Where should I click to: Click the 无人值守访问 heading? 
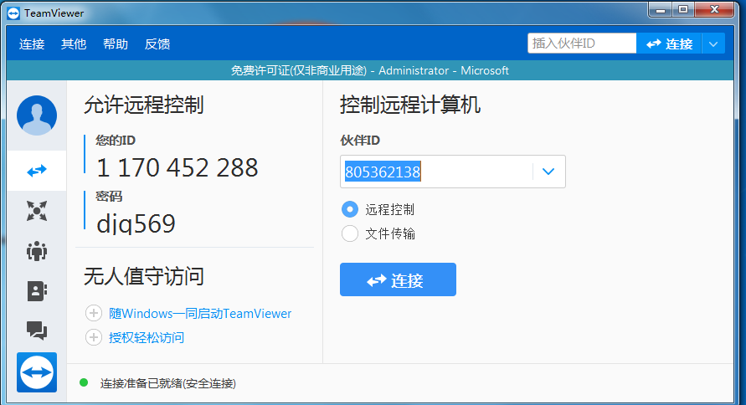(x=144, y=276)
